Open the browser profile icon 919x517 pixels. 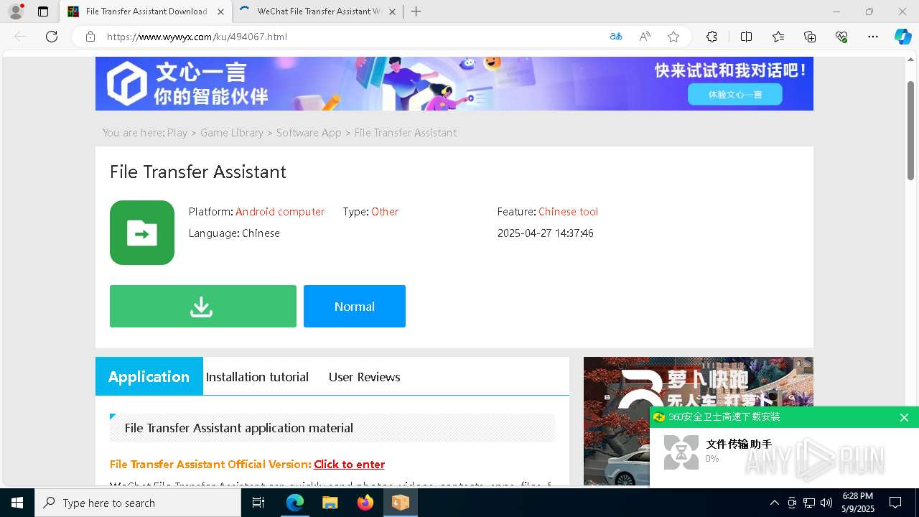(16, 11)
